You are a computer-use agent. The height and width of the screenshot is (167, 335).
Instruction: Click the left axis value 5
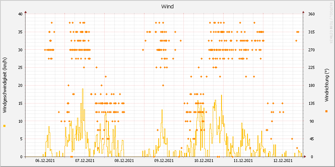tap(21, 139)
